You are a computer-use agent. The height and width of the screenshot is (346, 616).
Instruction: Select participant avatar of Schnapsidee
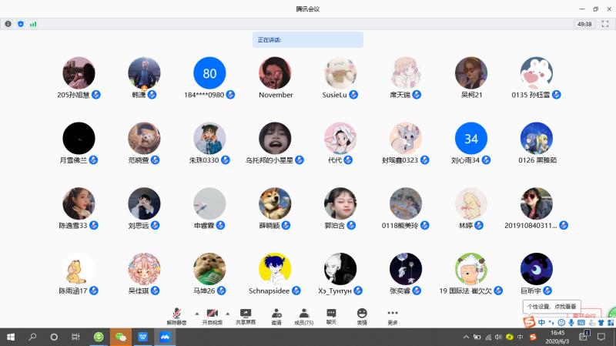pyautogui.click(x=275, y=269)
